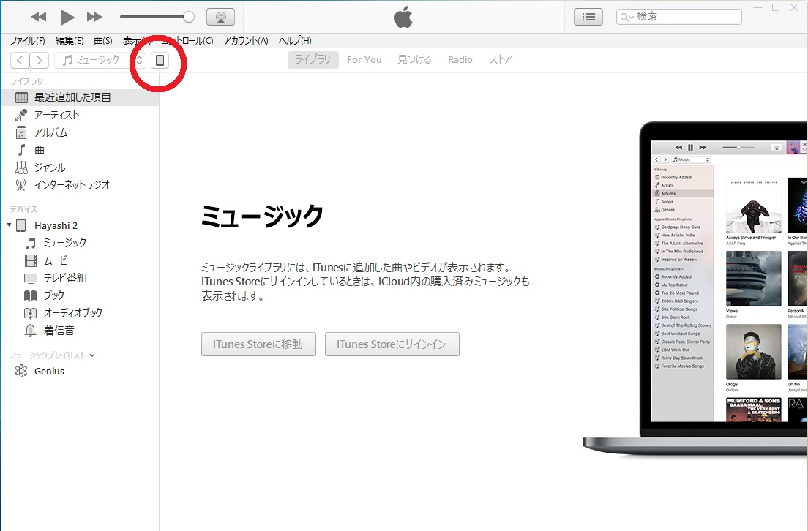Select the ライブラリ tab

click(313, 60)
